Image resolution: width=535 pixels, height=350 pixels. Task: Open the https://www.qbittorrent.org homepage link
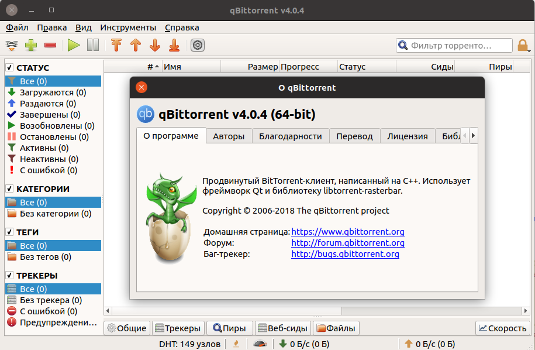coord(348,232)
